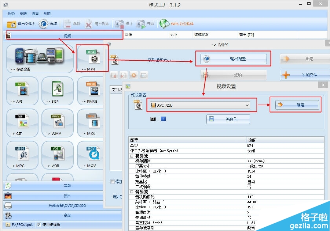The height and width of the screenshot is (231, 330).
Task: Open the 皮肤 skin menu
Action: [23, 14]
